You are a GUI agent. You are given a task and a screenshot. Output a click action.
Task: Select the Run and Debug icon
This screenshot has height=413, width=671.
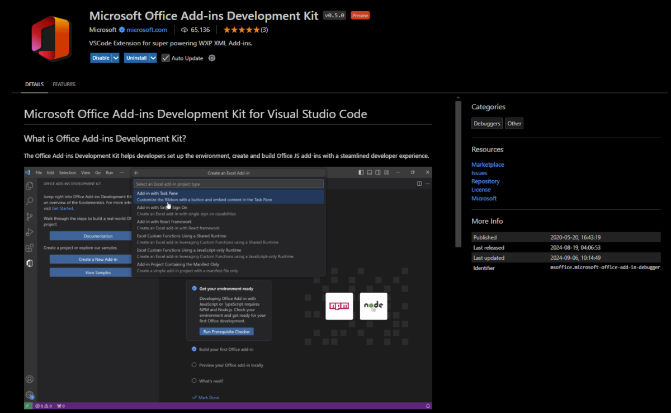point(30,232)
